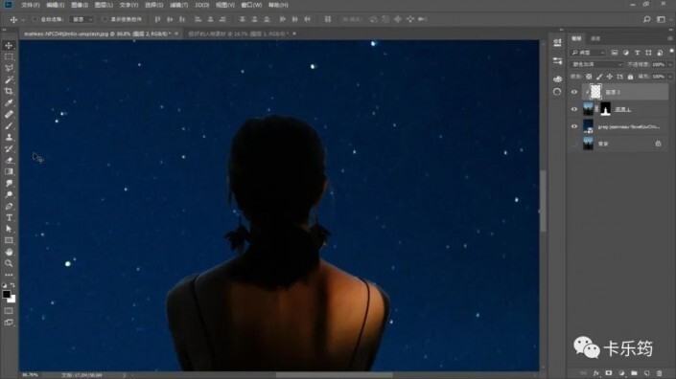676x379 pixels.
Task: Select the History Brush tool
Action: 9,149
